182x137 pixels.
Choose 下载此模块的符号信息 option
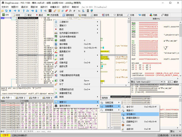coord(77,75)
